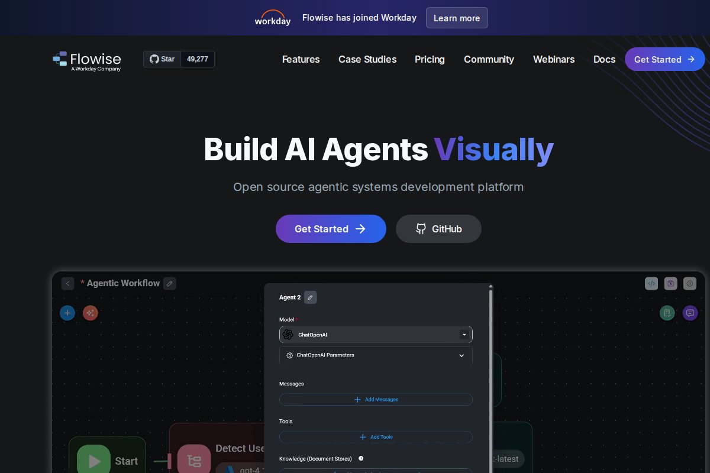Edit the Agentic Workflow title with pencil icon
Screen dimensions: 710x473
tap(170, 284)
